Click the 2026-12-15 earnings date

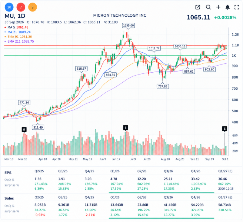(226, 189)
